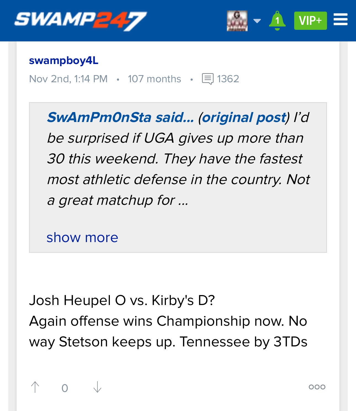
Task: Click the 107 months membership label
Action: click(x=154, y=79)
